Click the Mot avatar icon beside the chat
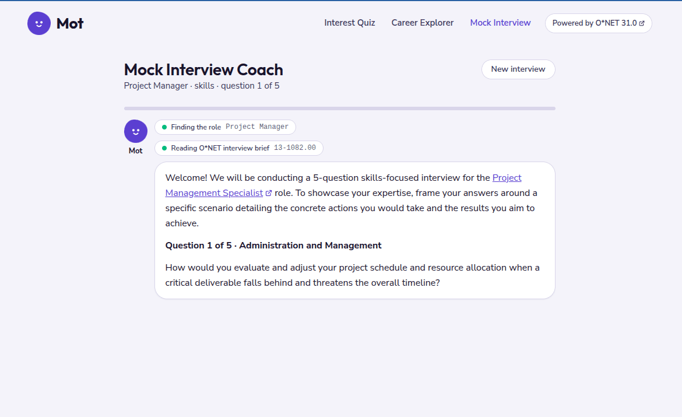682x417 pixels. (136, 131)
